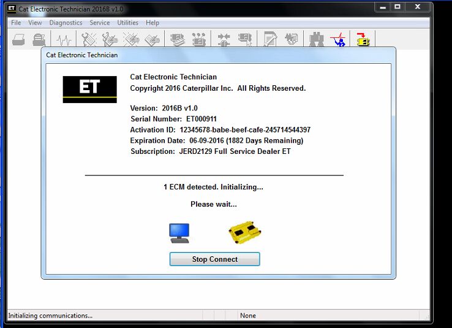
Task: Open Active Diagnostic Codes wrench icon
Action: point(89,39)
